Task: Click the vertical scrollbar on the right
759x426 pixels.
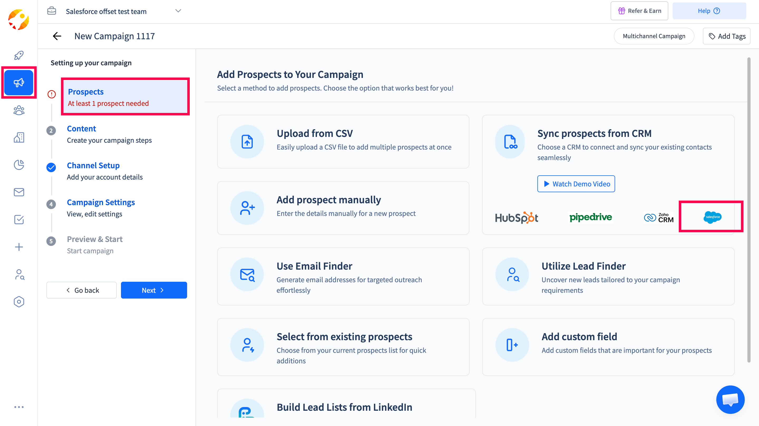Action: coord(749,206)
